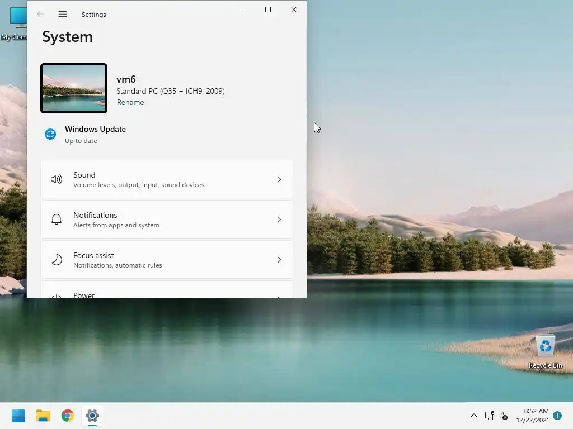The width and height of the screenshot is (573, 429).
Task: Expand the Sound settings chevron
Action: (279, 179)
